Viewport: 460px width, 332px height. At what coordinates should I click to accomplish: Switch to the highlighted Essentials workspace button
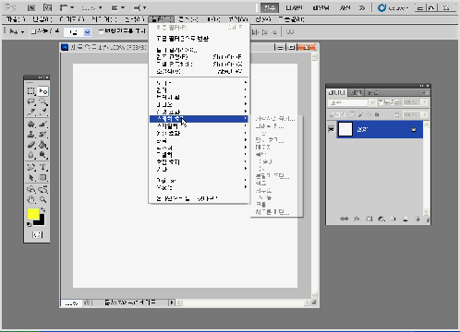pos(270,8)
